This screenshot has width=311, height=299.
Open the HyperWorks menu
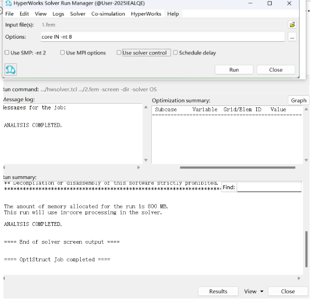tap(146, 14)
